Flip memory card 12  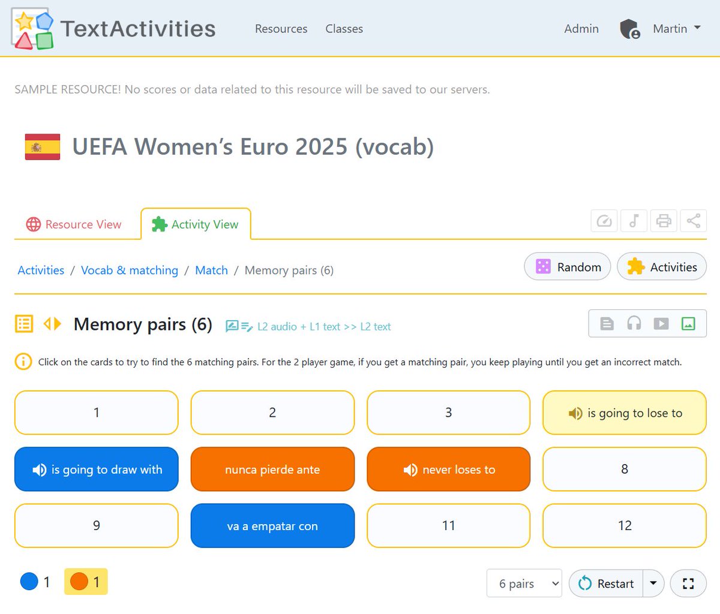tap(625, 526)
